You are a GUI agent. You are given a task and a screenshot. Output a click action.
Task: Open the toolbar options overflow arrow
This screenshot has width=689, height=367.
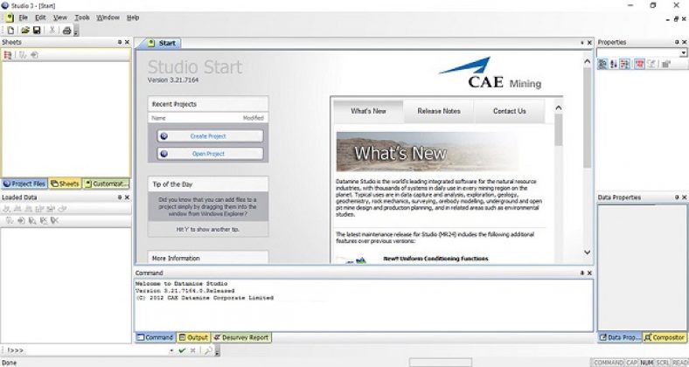(75, 31)
